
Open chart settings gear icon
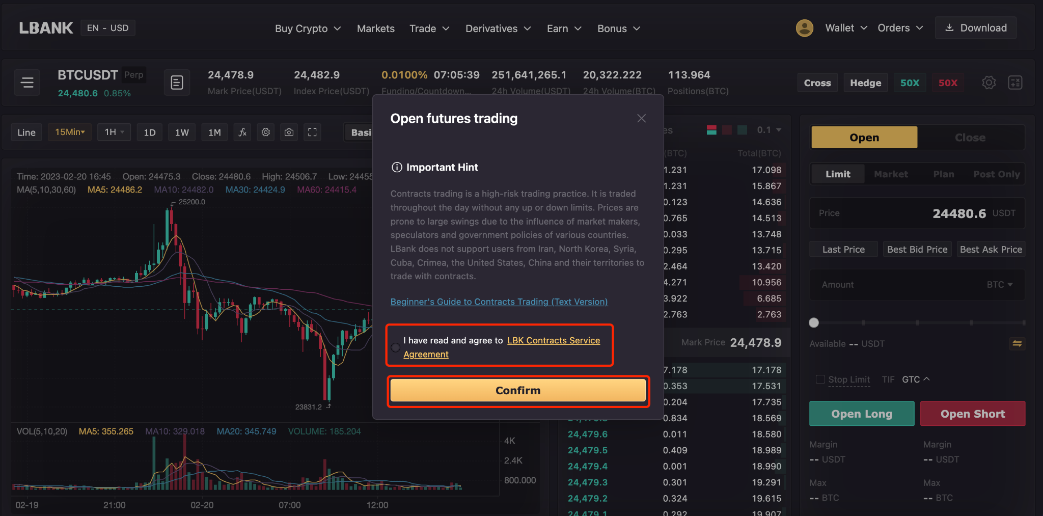[x=265, y=132]
